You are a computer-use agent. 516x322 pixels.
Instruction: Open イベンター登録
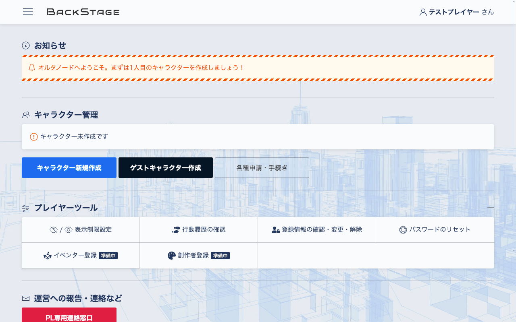coord(81,255)
